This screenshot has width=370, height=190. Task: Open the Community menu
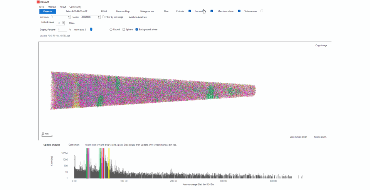[x=75, y=7]
